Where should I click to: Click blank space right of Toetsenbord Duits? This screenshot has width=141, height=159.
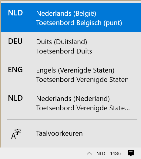point(116,51)
